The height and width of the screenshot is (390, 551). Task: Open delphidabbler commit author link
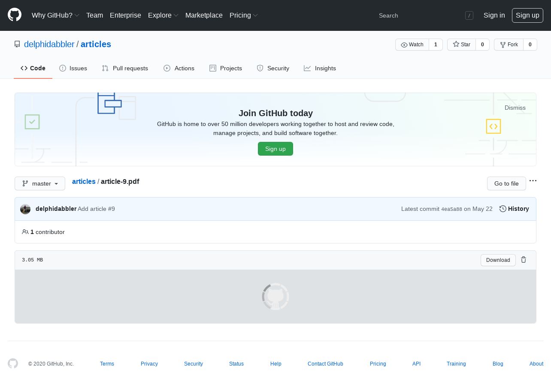pos(56,209)
